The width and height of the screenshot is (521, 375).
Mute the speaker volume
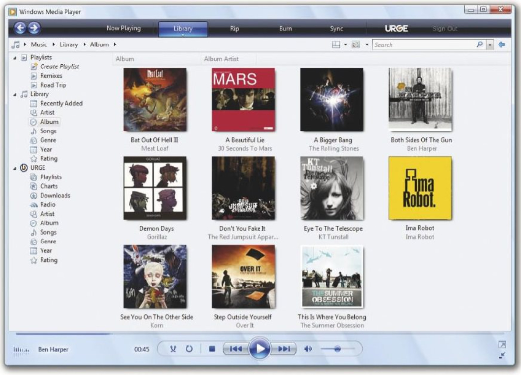[x=308, y=349]
